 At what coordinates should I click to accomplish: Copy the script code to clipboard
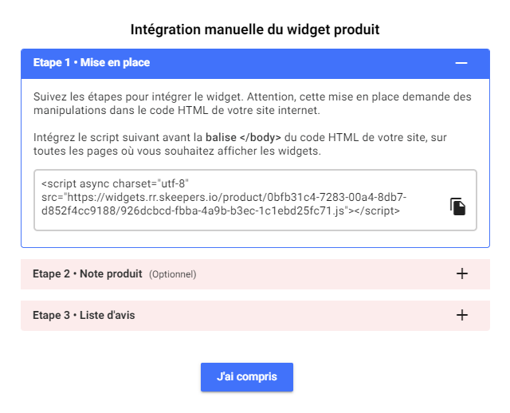pos(457,206)
